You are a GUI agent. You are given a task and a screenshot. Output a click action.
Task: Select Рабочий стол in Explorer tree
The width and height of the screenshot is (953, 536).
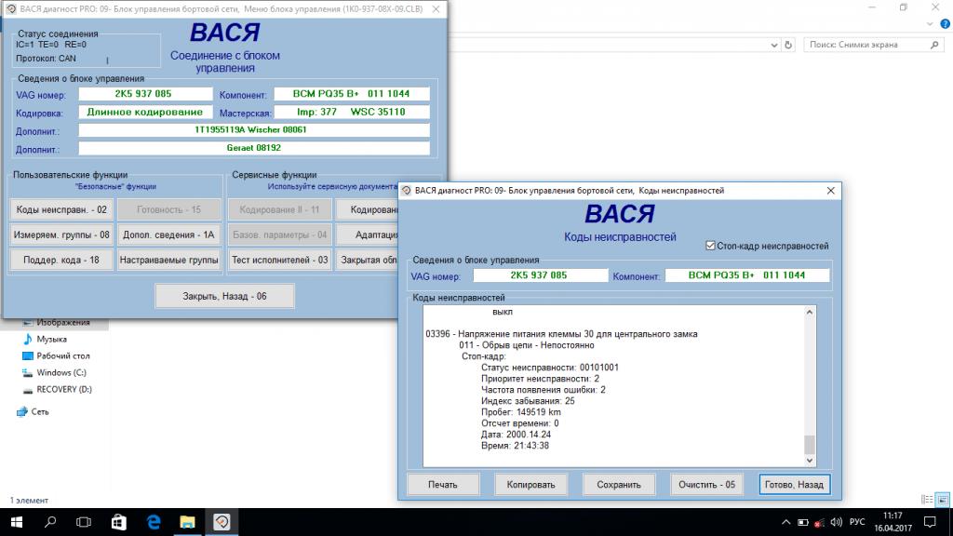click(63, 355)
